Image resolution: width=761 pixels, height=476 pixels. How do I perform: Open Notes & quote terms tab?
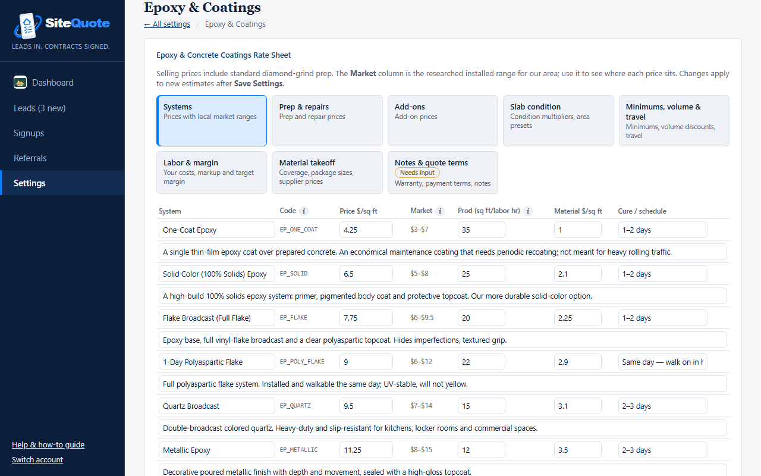click(443, 173)
